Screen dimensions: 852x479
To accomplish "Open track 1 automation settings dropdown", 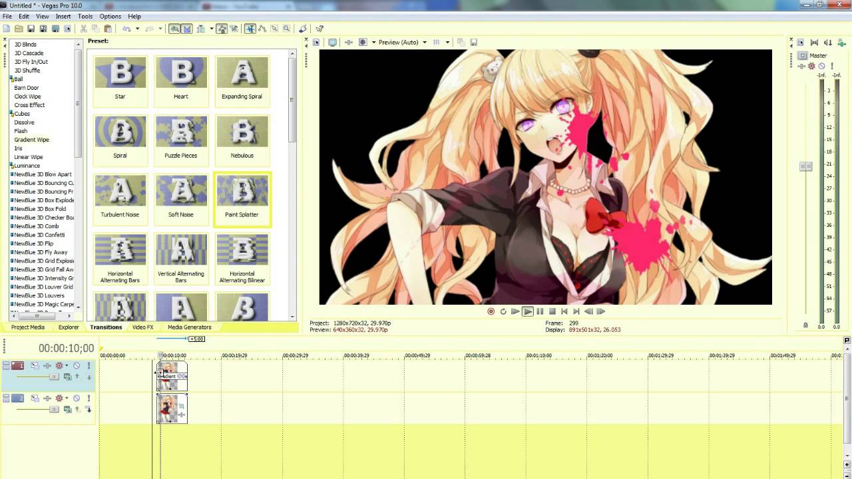I will point(67,365).
